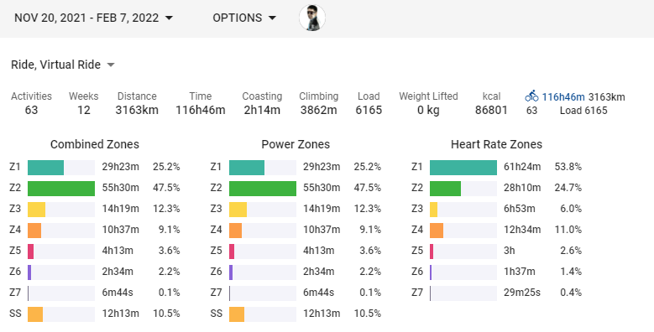Open the 116h46m ride summary link

[x=563, y=97]
